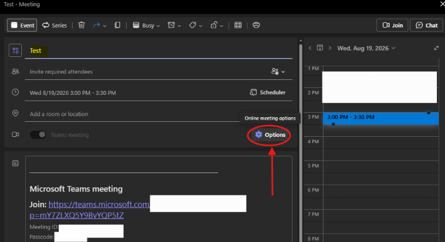Delete the meeting using the trash icon

coord(81,25)
